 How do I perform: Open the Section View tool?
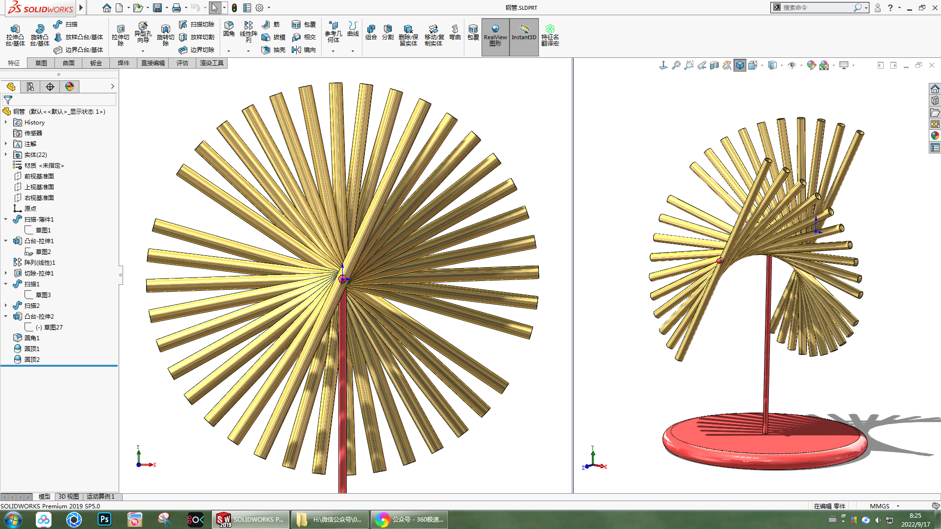point(714,65)
